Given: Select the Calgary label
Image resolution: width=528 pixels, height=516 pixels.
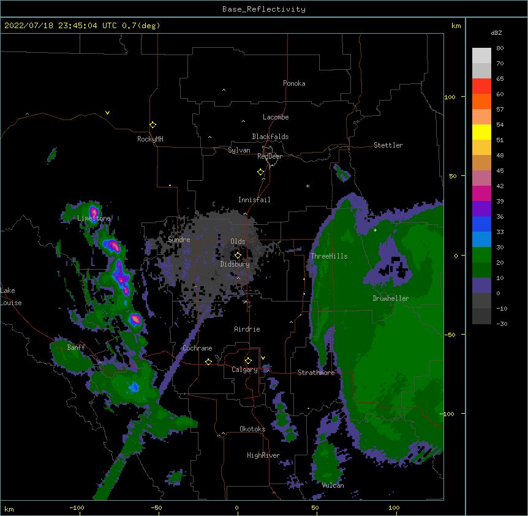Looking at the screenshot, I should tap(244, 370).
